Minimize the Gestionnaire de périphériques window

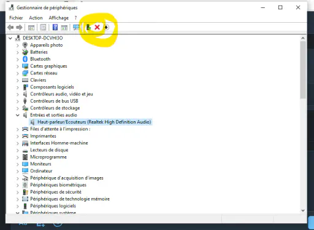pyautogui.click(x=263, y=7)
